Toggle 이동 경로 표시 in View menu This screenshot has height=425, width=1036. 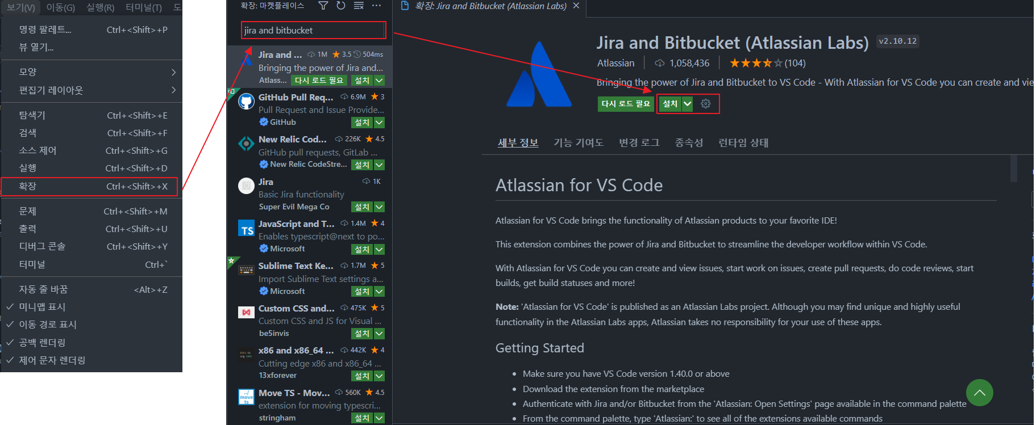(91, 325)
